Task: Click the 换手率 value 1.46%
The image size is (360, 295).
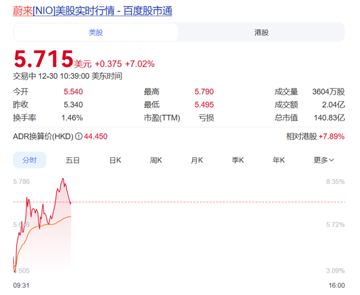Action: (x=72, y=118)
